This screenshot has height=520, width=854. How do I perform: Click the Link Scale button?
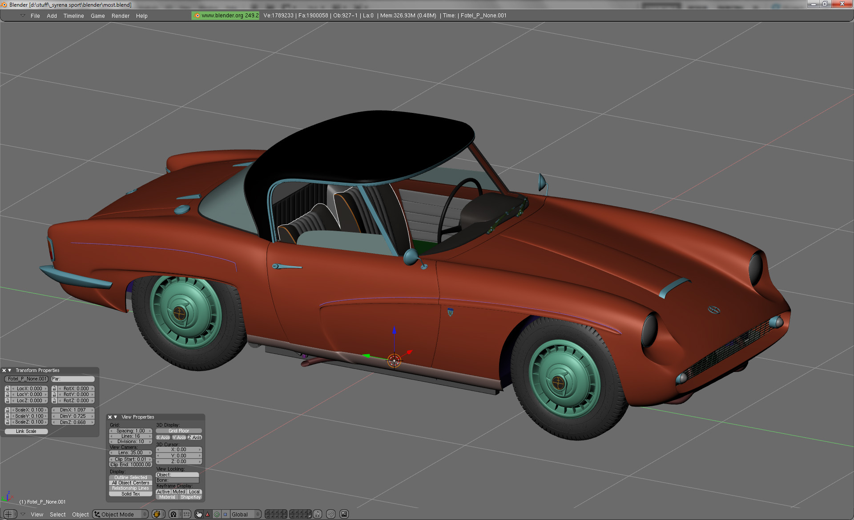pos(26,431)
